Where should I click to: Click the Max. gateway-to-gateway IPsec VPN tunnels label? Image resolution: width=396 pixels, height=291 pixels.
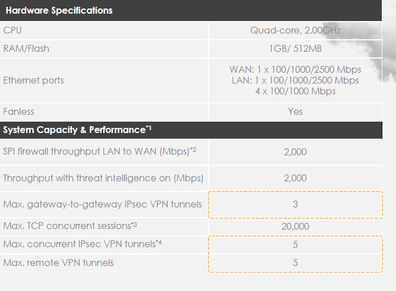click(102, 204)
